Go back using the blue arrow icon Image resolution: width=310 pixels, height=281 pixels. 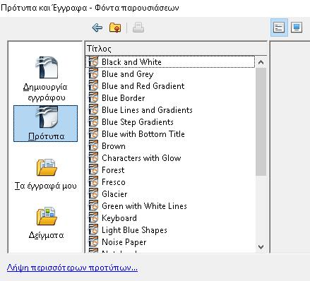pyautogui.click(x=97, y=28)
